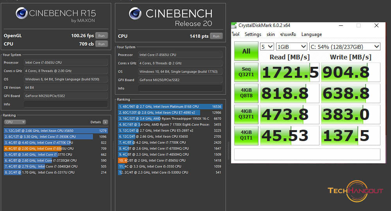Click the CrystalDiskMark title bar app icon

click(234, 25)
